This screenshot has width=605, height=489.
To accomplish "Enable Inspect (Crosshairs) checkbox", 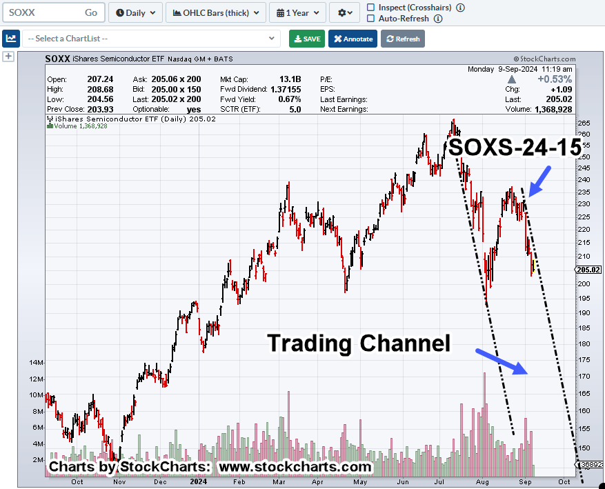I will click(371, 7).
